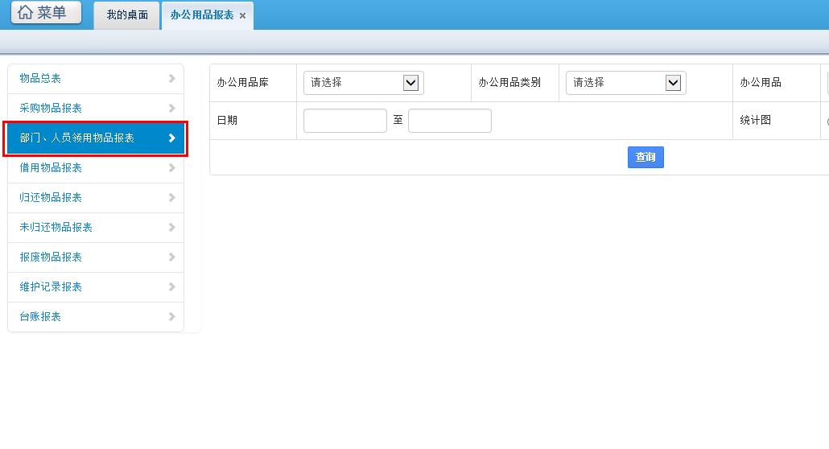Click arrow icon beside 部门、人员领用物品报表
Image resolution: width=829 pixels, height=449 pixels.
(x=171, y=138)
